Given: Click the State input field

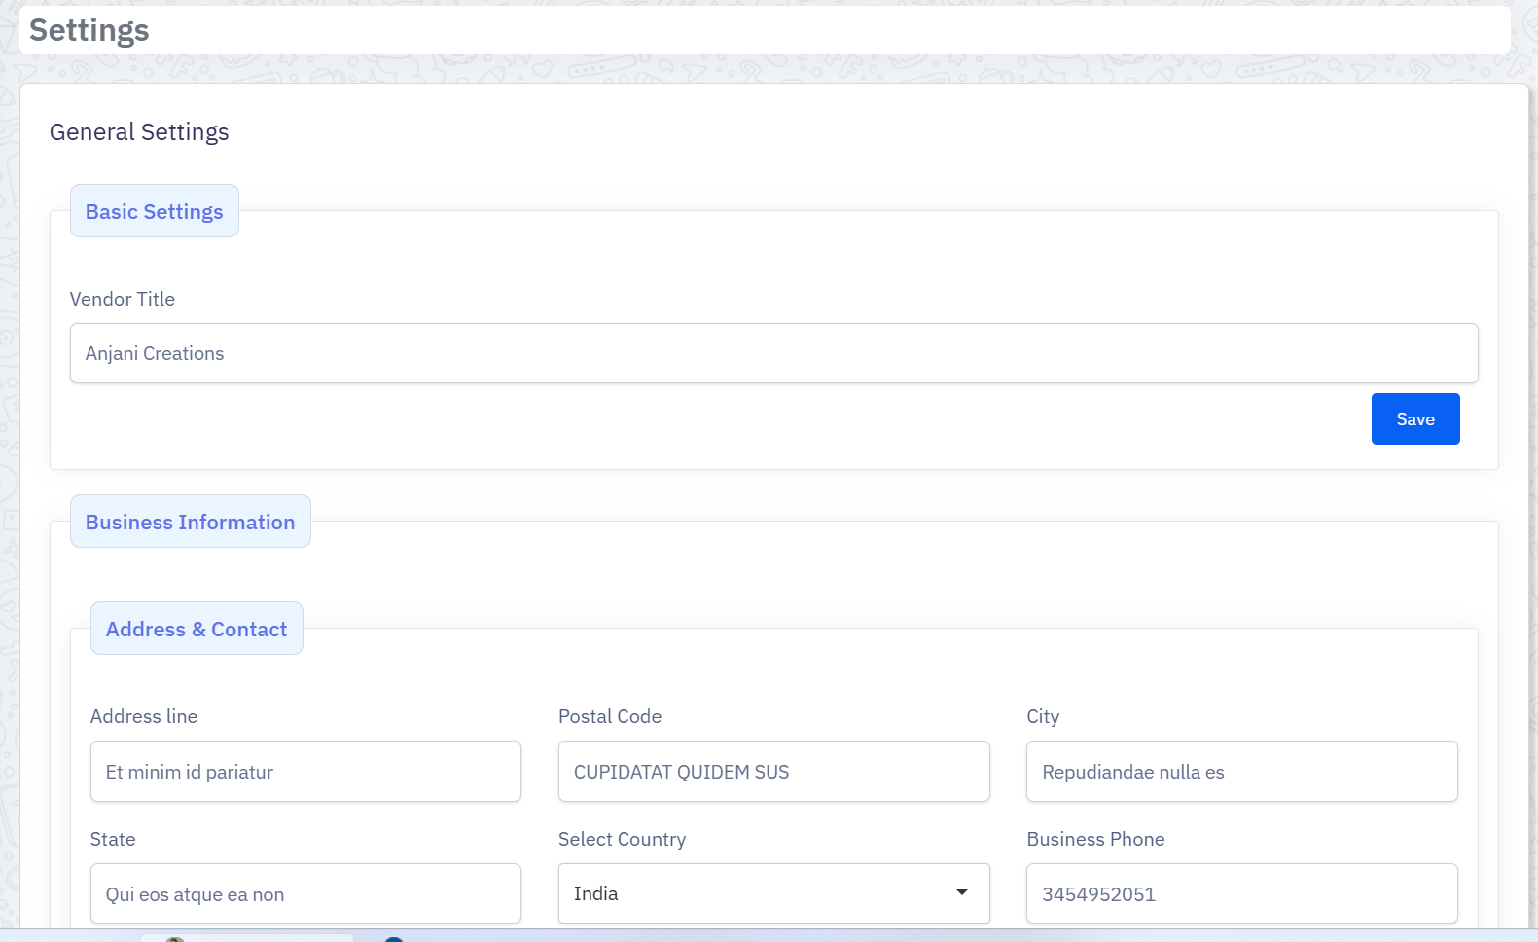Looking at the screenshot, I should 305,893.
